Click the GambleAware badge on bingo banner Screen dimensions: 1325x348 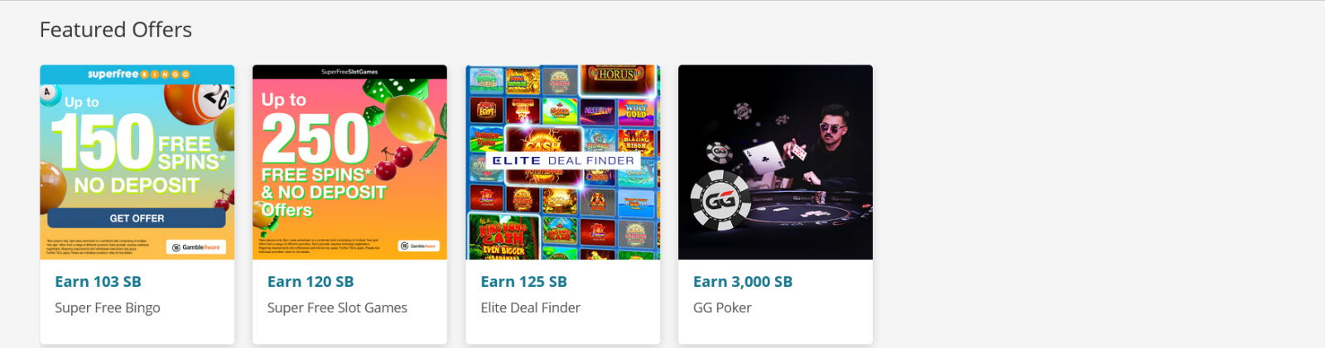pos(196,247)
